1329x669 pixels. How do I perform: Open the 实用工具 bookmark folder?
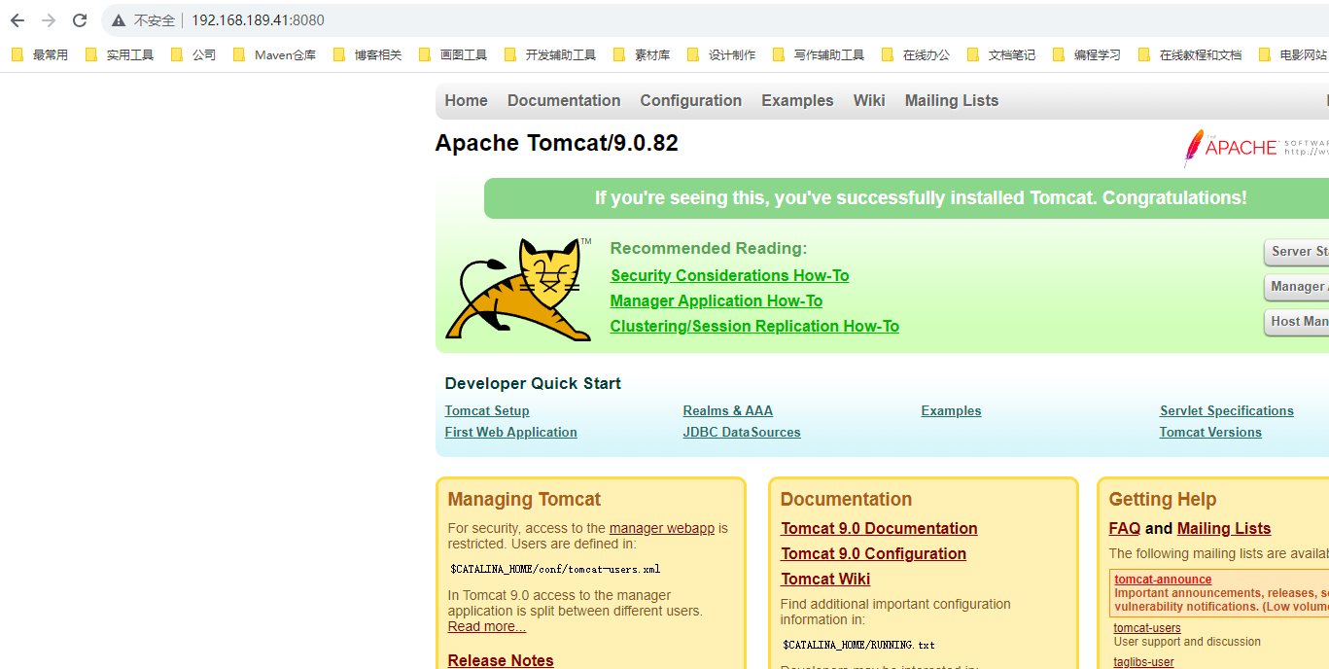pos(120,55)
